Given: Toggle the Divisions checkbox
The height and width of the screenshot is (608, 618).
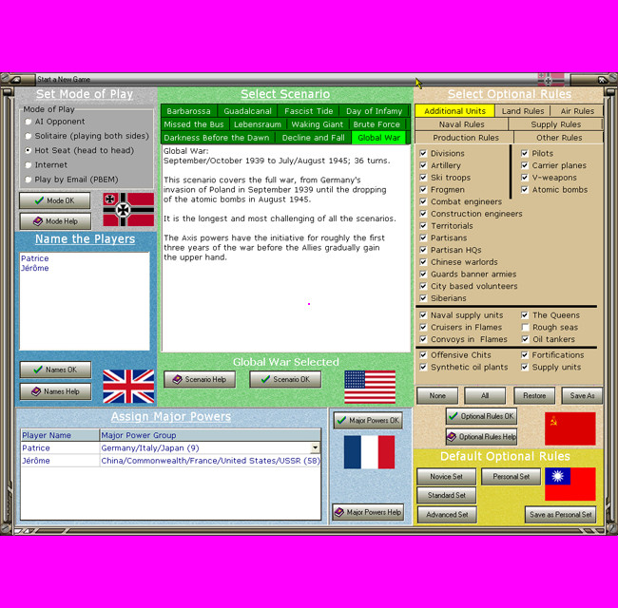Looking at the screenshot, I should click(x=423, y=153).
